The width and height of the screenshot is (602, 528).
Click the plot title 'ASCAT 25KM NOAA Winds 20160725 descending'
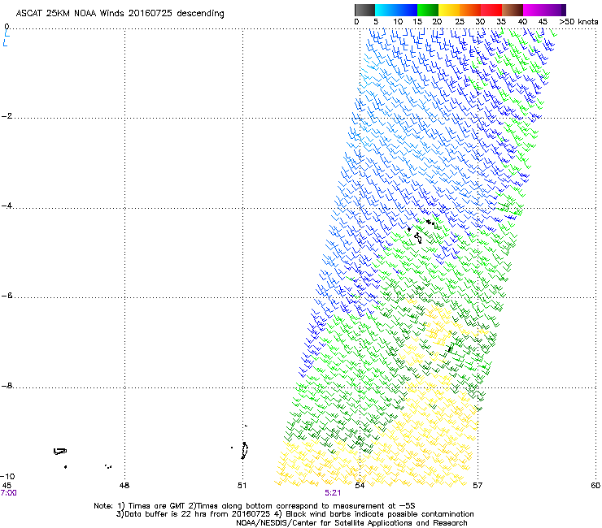120,14
